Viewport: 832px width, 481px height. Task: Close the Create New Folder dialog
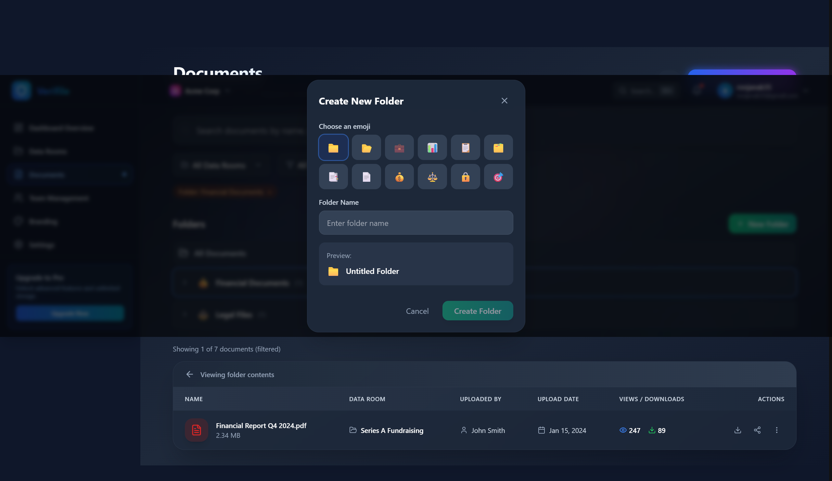pos(504,101)
